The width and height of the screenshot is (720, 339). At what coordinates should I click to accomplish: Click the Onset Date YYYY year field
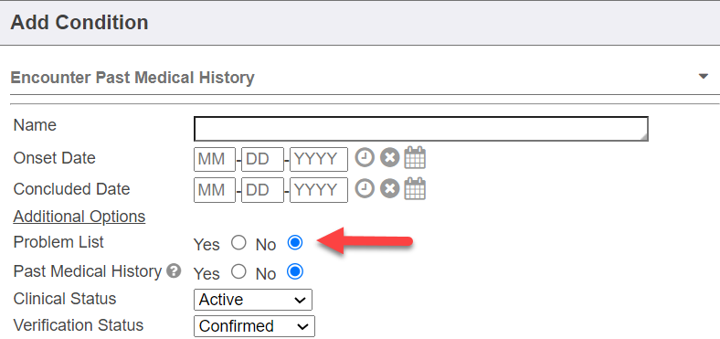tap(319, 159)
